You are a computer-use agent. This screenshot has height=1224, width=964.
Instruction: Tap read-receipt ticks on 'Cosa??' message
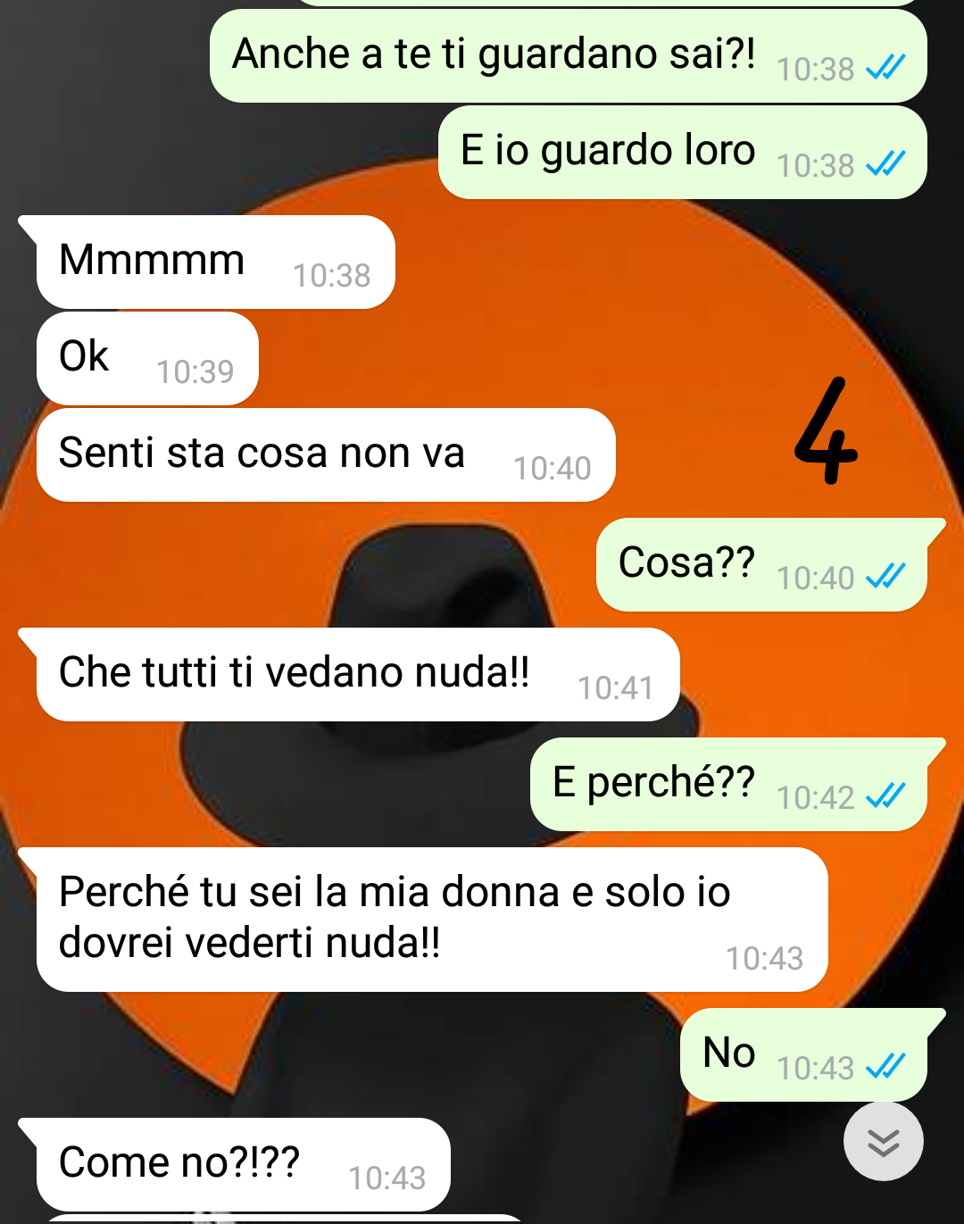tap(885, 577)
